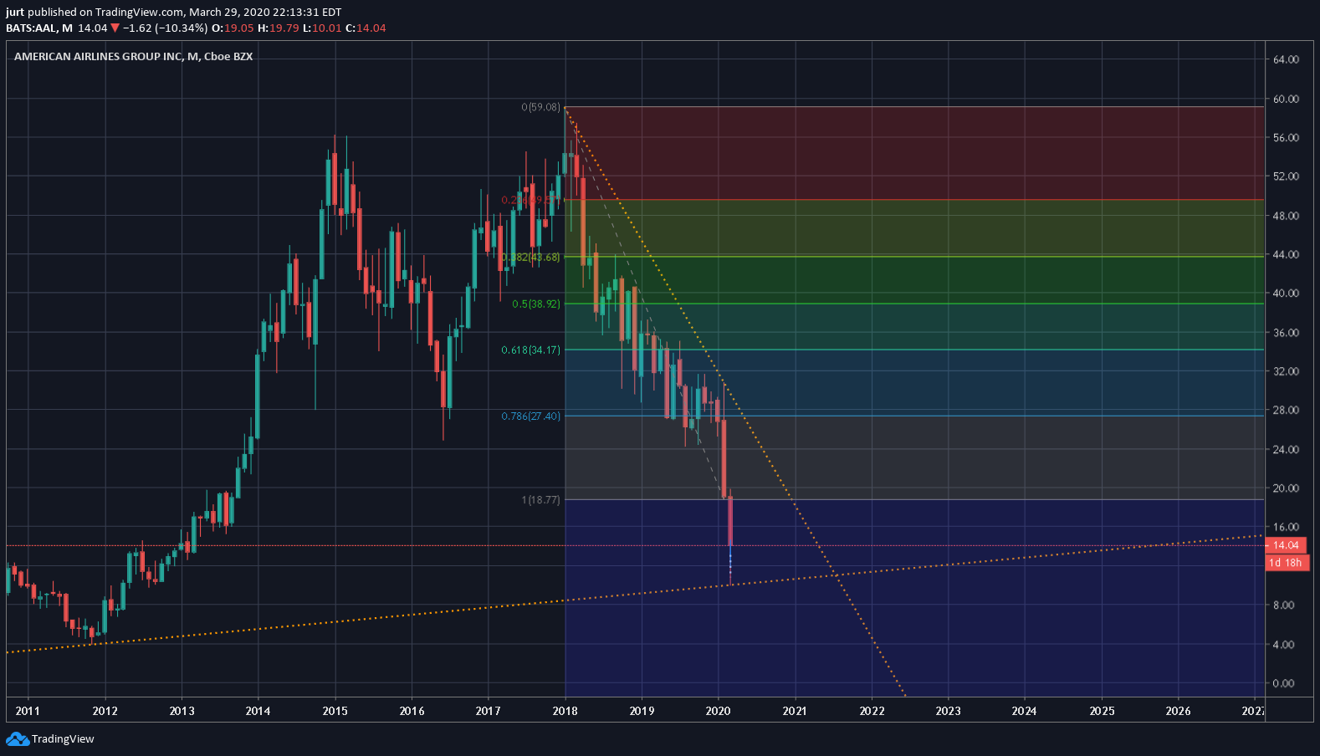
Task: Click the low value 'L:10.01'
Action: point(322,28)
